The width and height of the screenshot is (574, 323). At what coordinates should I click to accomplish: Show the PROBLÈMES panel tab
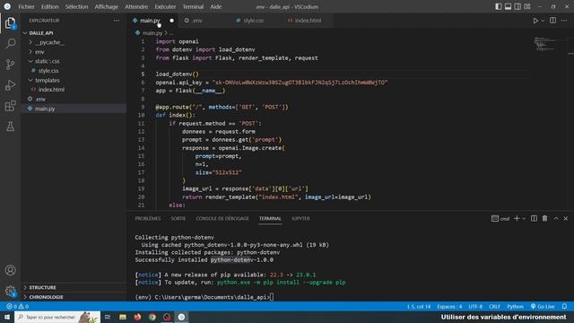[148, 219]
